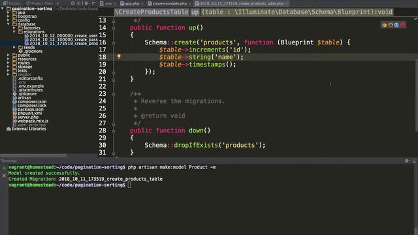This screenshot has height=235, width=418.
Task: Expand the routes folder arrow
Action: pos(8,63)
